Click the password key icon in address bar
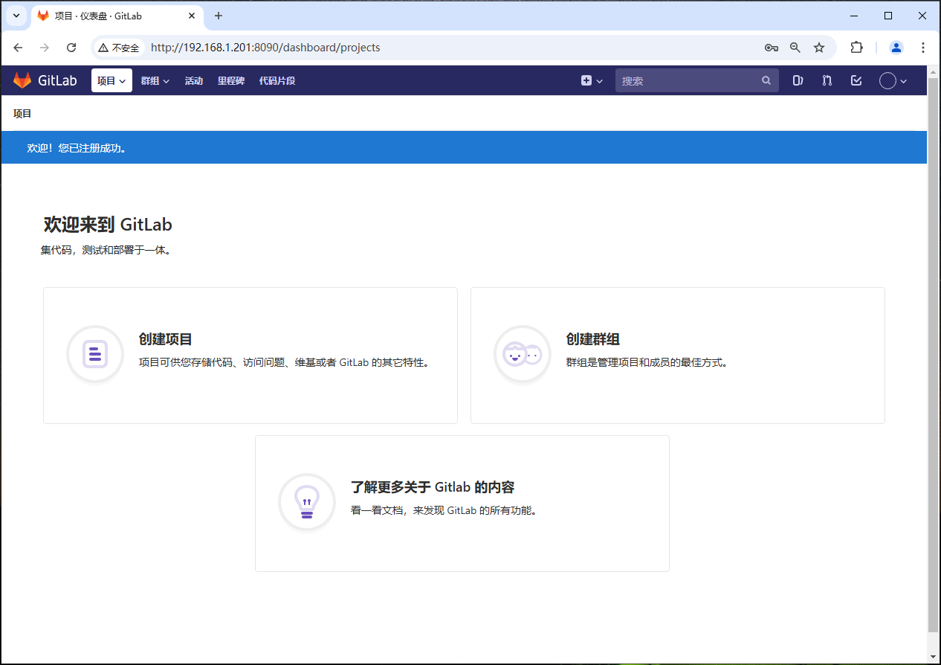941x665 pixels. click(x=772, y=48)
